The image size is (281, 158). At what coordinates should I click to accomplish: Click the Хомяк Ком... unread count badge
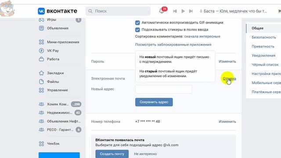(76, 104)
